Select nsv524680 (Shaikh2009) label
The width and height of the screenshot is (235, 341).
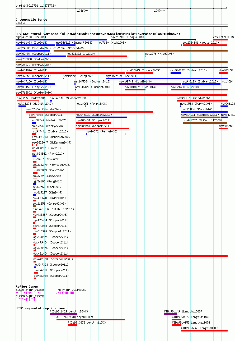(x=33, y=48)
